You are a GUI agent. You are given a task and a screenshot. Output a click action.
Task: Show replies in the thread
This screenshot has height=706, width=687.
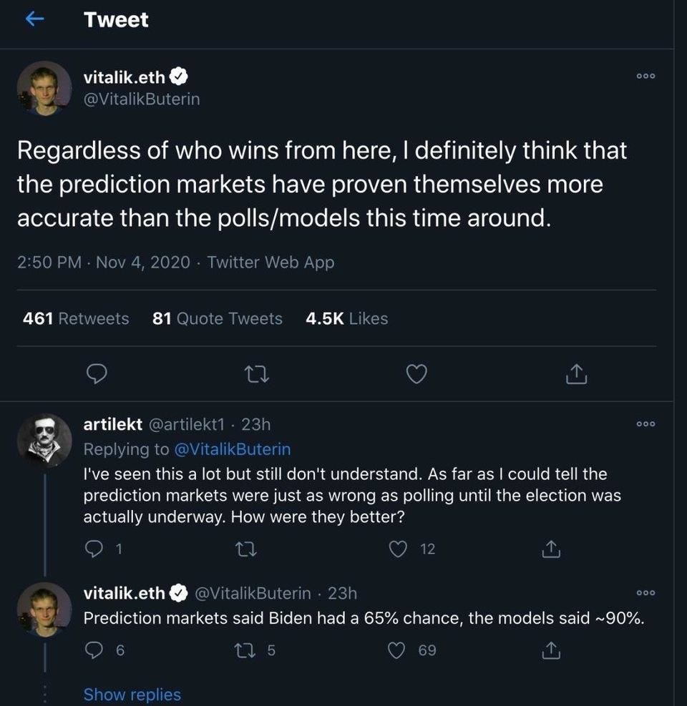(x=132, y=695)
